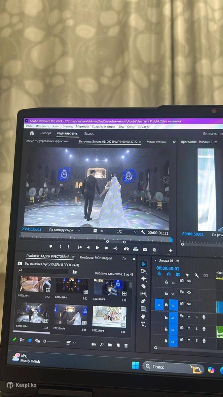Open 'Элементы управления эффектами' panel tab
This screenshot has width=223, height=397.
click(x=47, y=141)
